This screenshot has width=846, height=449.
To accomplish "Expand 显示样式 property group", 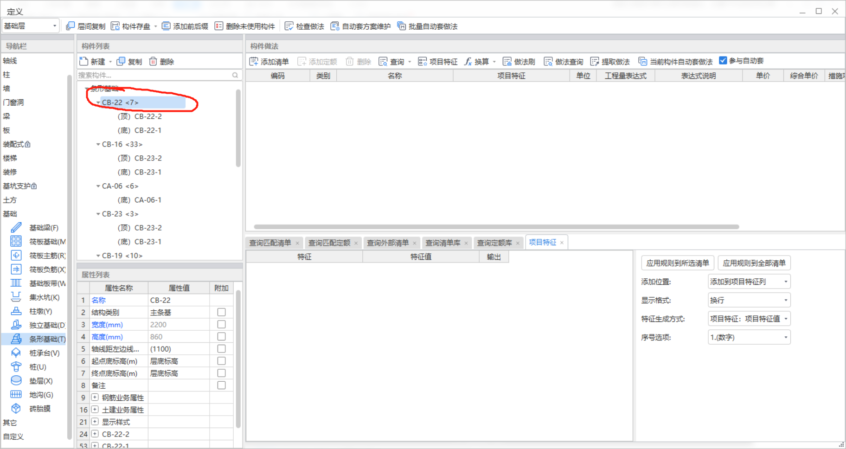I will click(95, 422).
